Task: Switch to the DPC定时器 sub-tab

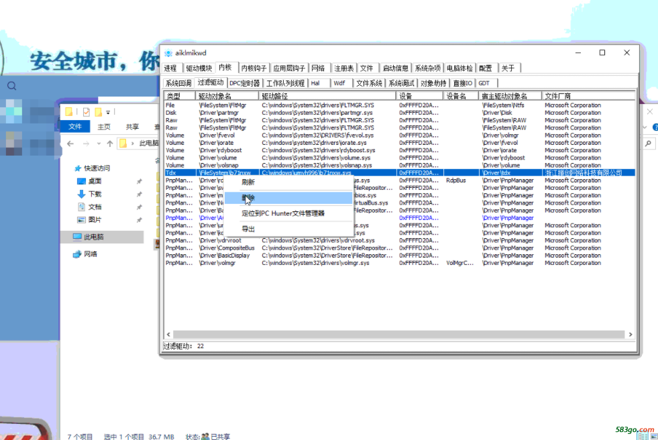Action: (x=244, y=83)
